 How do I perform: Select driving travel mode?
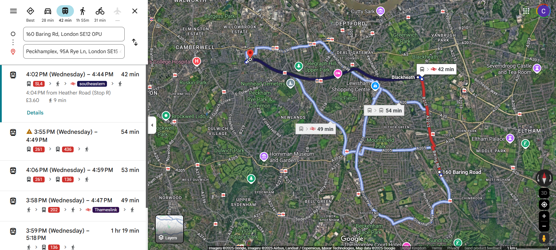48,14
